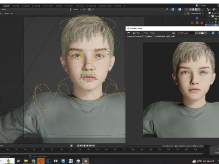Click frame 120 on the timeline
219x164 pixels.
pyautogui.click(x=79, y=149)
